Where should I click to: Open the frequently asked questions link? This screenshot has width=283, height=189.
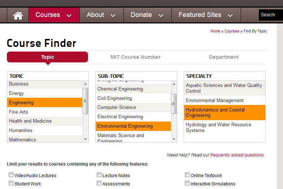pyautogui.click(x=237, y=155)
